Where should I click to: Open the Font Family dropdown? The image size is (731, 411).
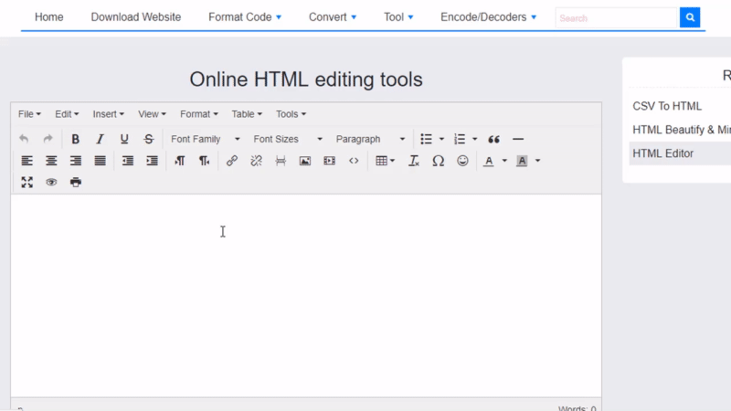tap(205, 139)
